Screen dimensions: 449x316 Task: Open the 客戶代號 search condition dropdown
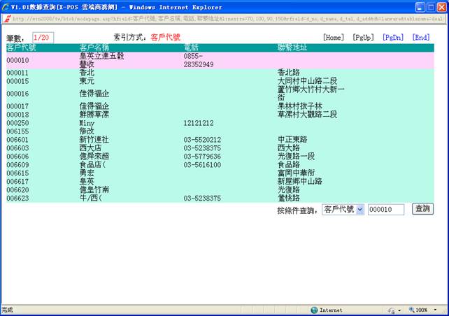click(x=343, y=209)
